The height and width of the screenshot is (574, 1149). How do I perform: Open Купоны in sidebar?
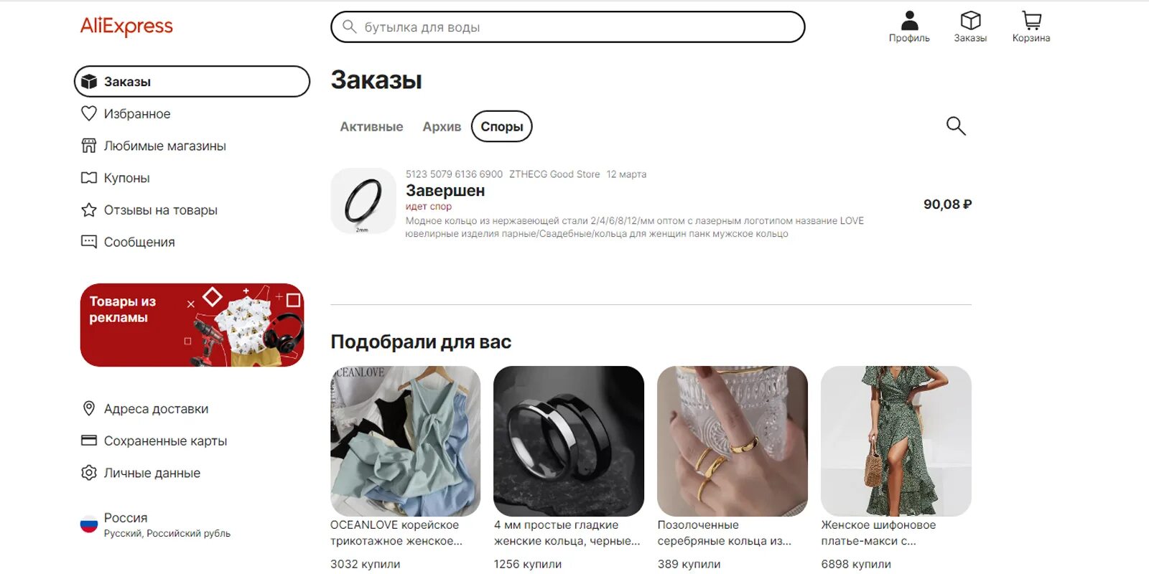[116, 178]
